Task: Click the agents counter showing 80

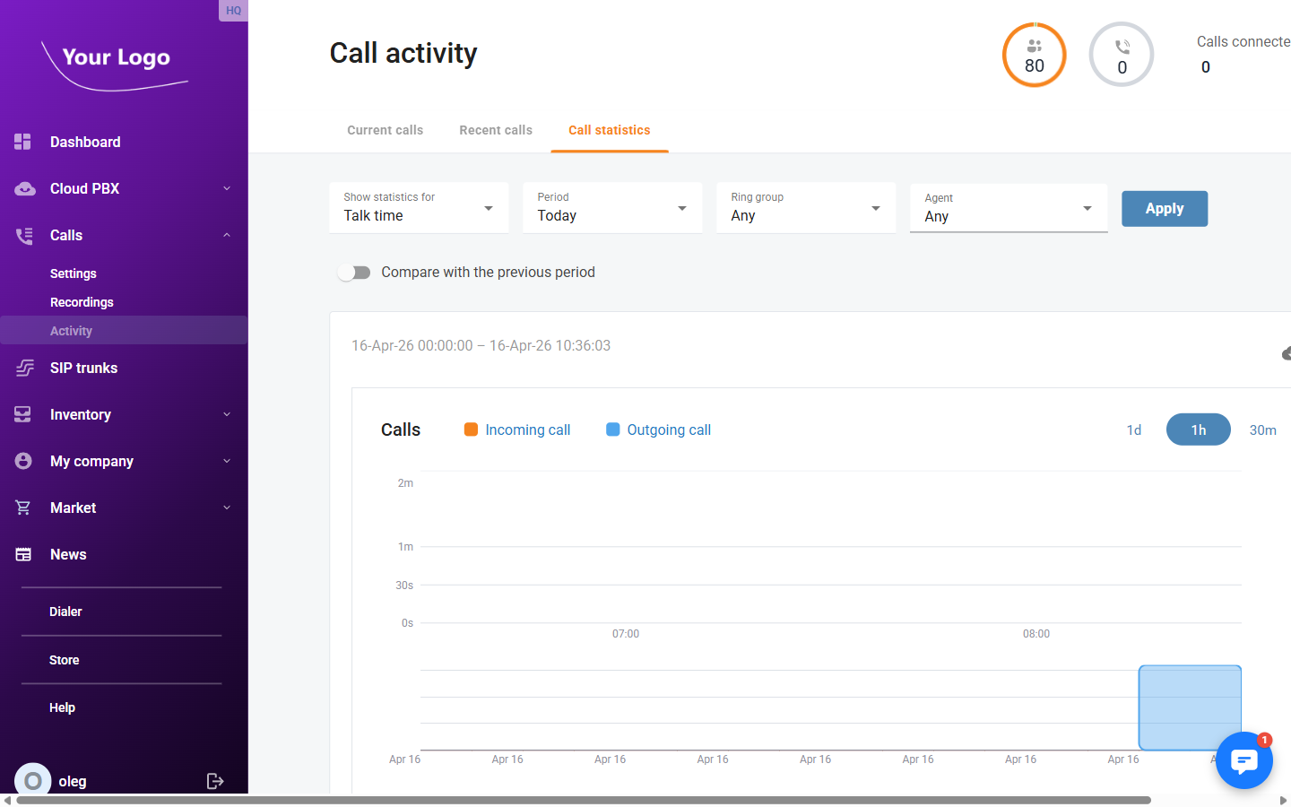Action: pos(1034,55)
